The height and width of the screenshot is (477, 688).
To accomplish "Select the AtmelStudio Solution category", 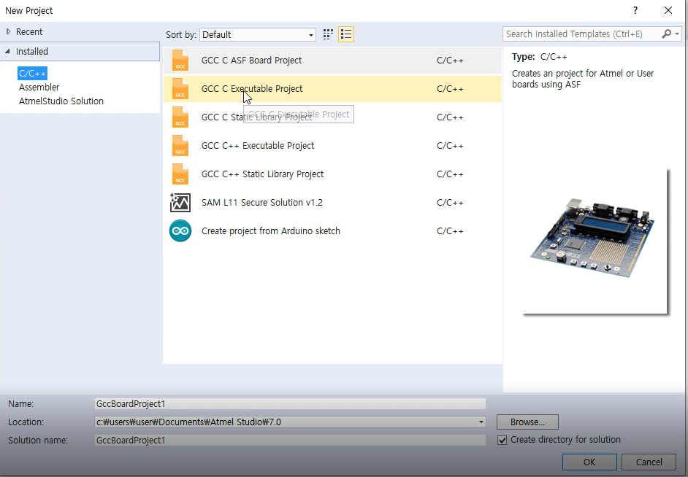I will 61,101.
